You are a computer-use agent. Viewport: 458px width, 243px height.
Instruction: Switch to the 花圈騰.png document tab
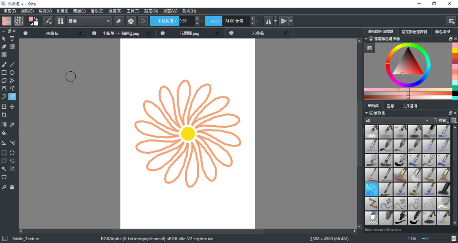coord(189,33)
